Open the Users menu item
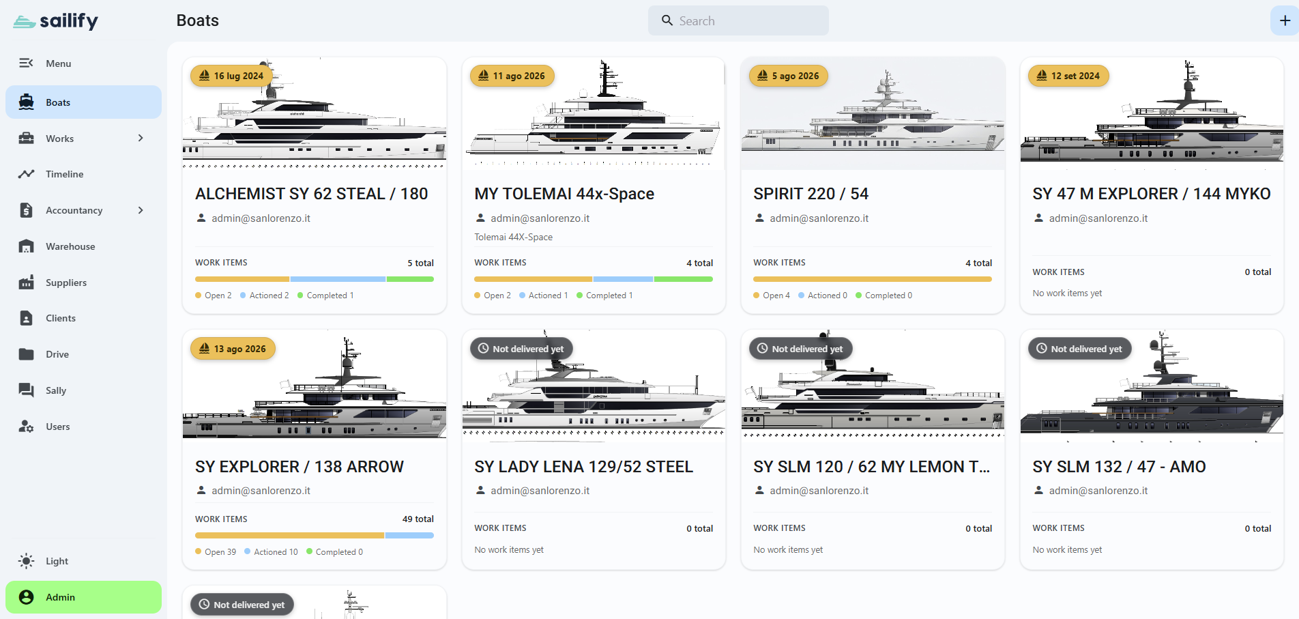The image size is (1299, 619). tap(83, 427)
